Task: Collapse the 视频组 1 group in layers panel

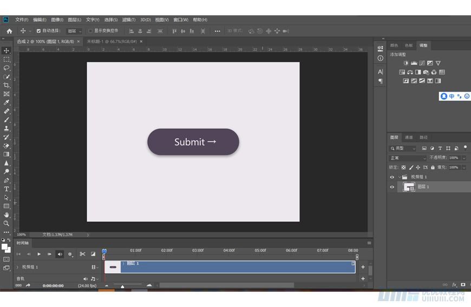Action: pos(400,177)
